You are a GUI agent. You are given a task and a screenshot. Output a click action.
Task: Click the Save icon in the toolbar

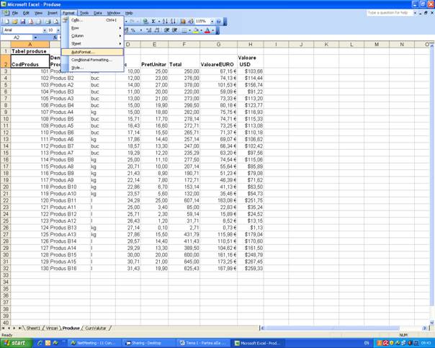point(23,22)
